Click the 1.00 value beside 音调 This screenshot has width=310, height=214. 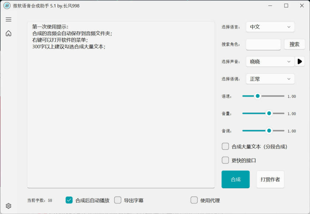point(292,131)
